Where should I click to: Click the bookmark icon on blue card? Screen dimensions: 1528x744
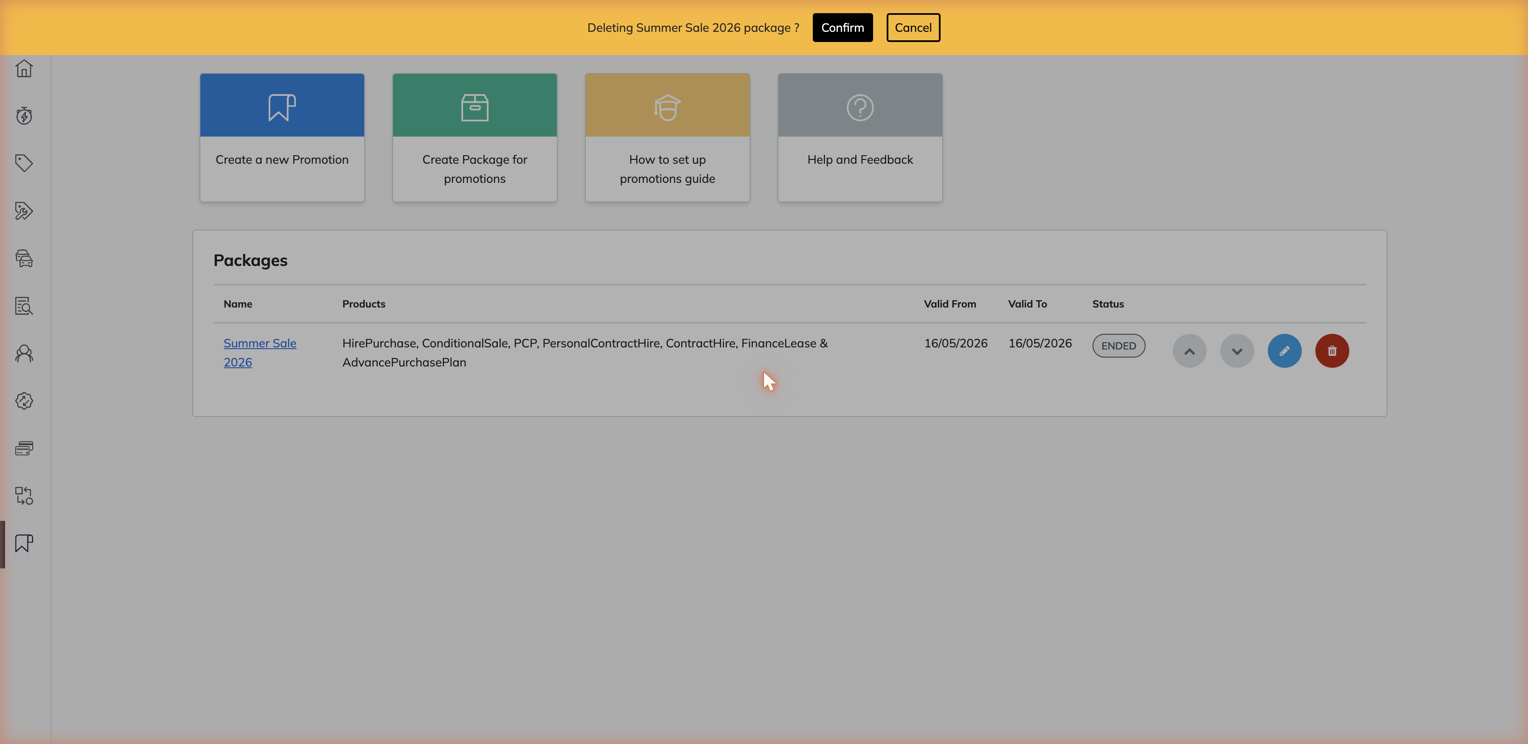click(282, 107)
